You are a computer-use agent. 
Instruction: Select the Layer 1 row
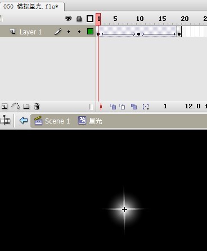point(48,32)
